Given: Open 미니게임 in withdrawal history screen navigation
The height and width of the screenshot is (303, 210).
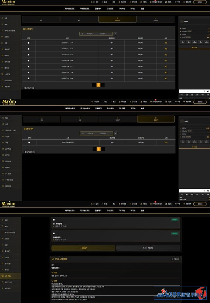Looking at the screenshot, I should click(x=122, y=109).
